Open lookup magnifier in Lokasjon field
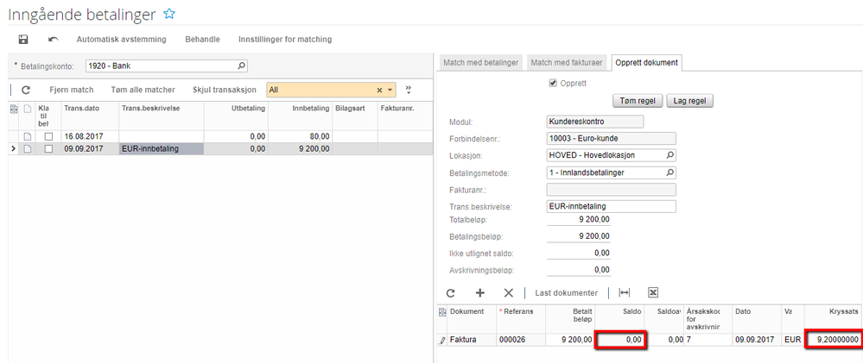Viewport: 863px width, 363px height. (669, 155)
